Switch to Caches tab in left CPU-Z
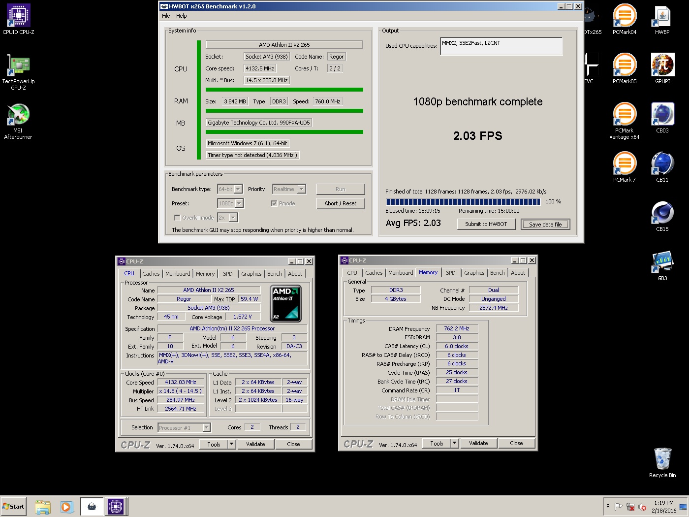 tap(151, 274)
